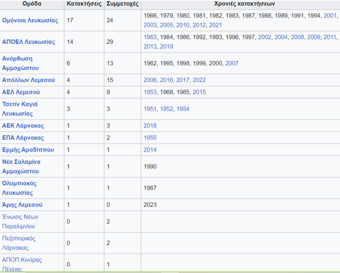
Task: Follow the 2007 year link for Ανόρθωση
Action: 232,63
